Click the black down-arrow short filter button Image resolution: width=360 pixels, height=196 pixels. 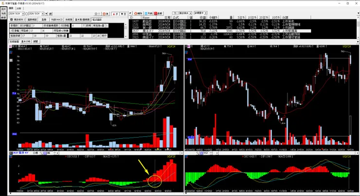click(123, 14)
